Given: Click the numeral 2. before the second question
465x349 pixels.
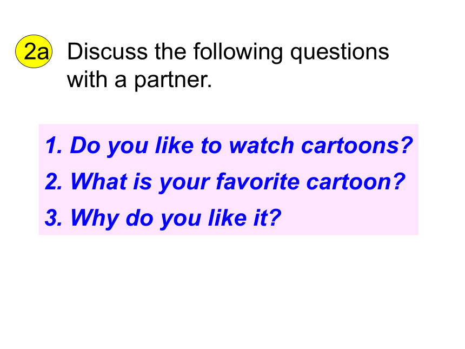Looking at the screenshot, I should (54, 182).
